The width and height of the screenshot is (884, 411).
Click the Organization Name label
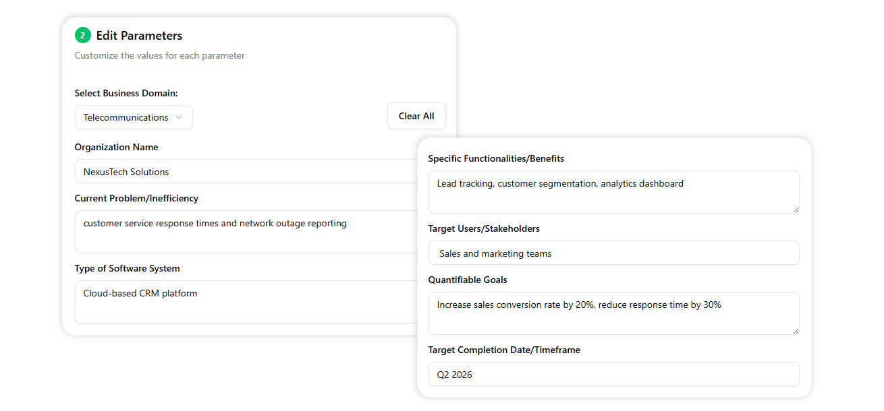click(x=116, y=148)
